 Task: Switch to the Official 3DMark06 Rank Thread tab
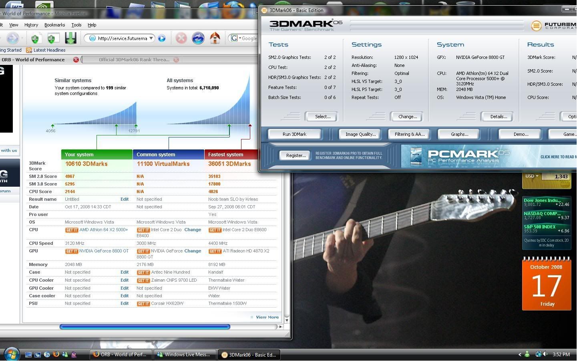[132, 60]
